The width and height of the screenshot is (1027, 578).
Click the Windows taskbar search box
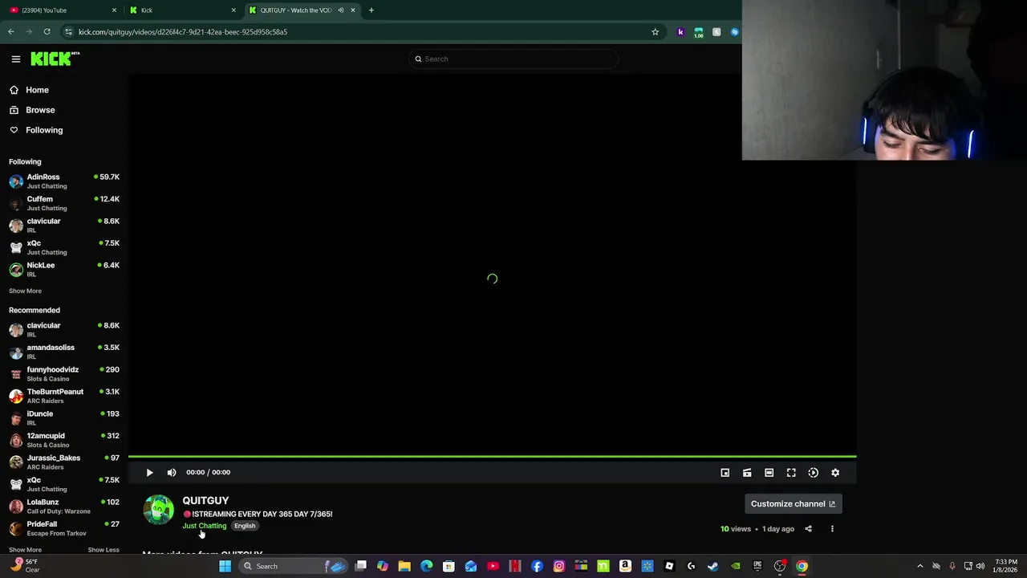(x=293, y=566)
